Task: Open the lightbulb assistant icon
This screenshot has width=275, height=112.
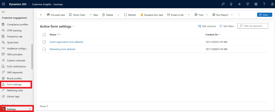Action: (231, 4)
